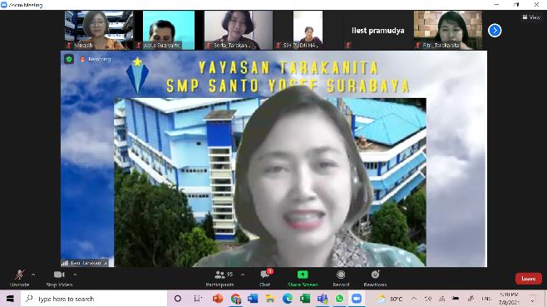Screen dimensions: 547x307
Task: Open Excel from the taskbar
Action: (x=305, y=299)
